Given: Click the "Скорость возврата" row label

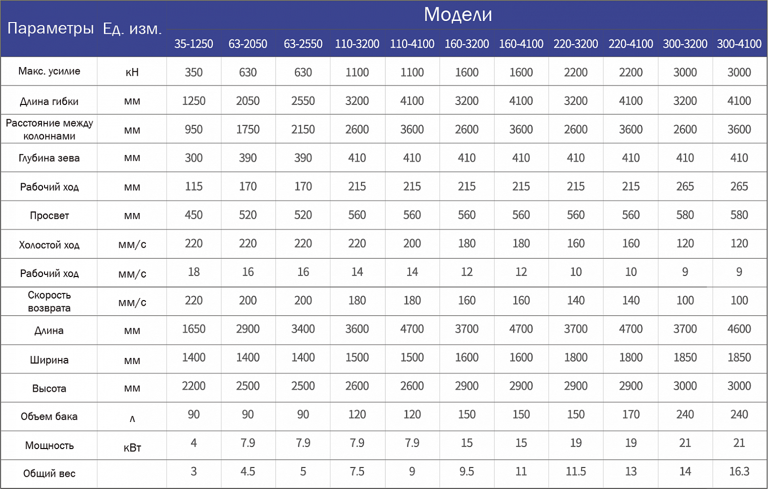Looking at the screenshot, I should pyautogui.click(x=49, y=302).
